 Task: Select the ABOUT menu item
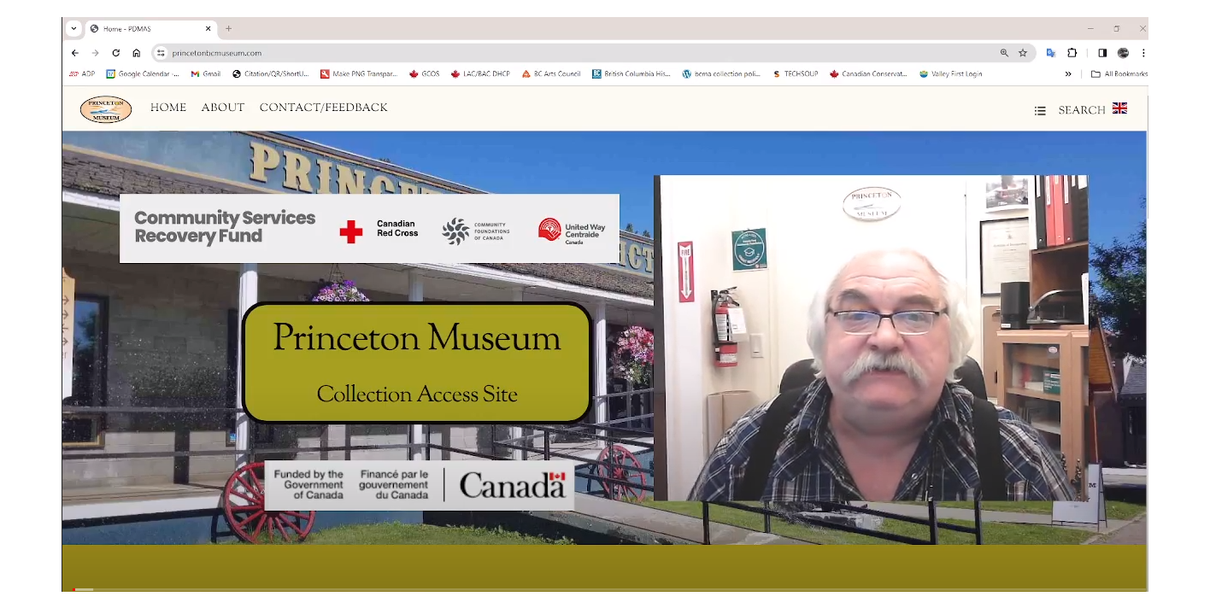pyautogui.click(x=222, y=108)
